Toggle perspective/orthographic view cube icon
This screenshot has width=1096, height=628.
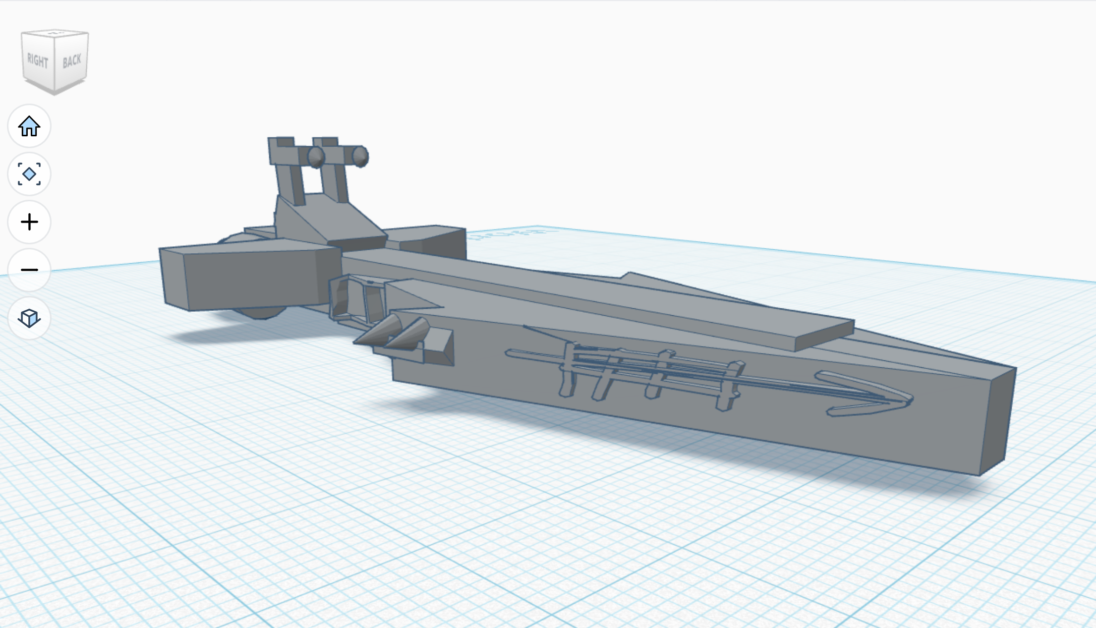tap(29, 318)
